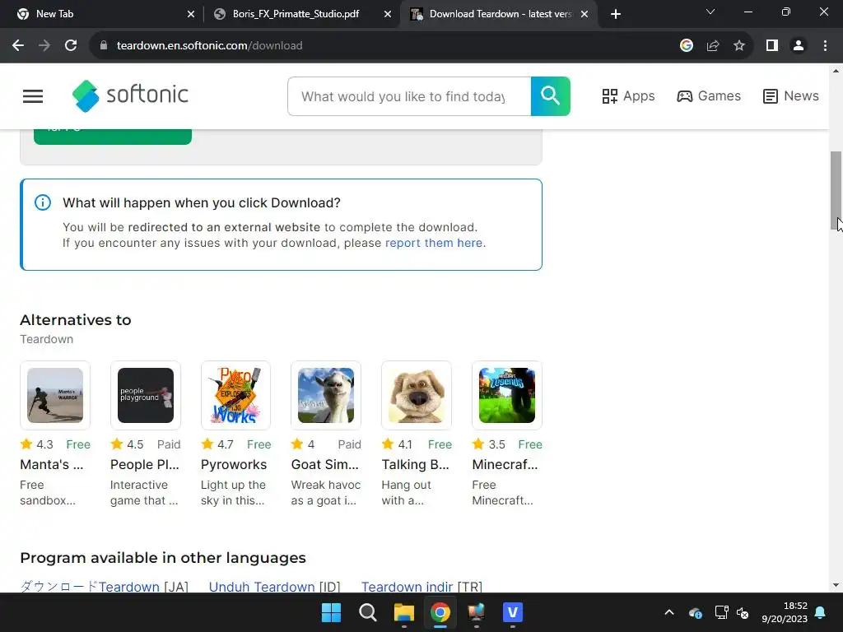Image resolution: width=843 pixels, height=632 pixels.
Task: Open 'Unduh Teardown' [ID] link
Action: click(274, 586)
